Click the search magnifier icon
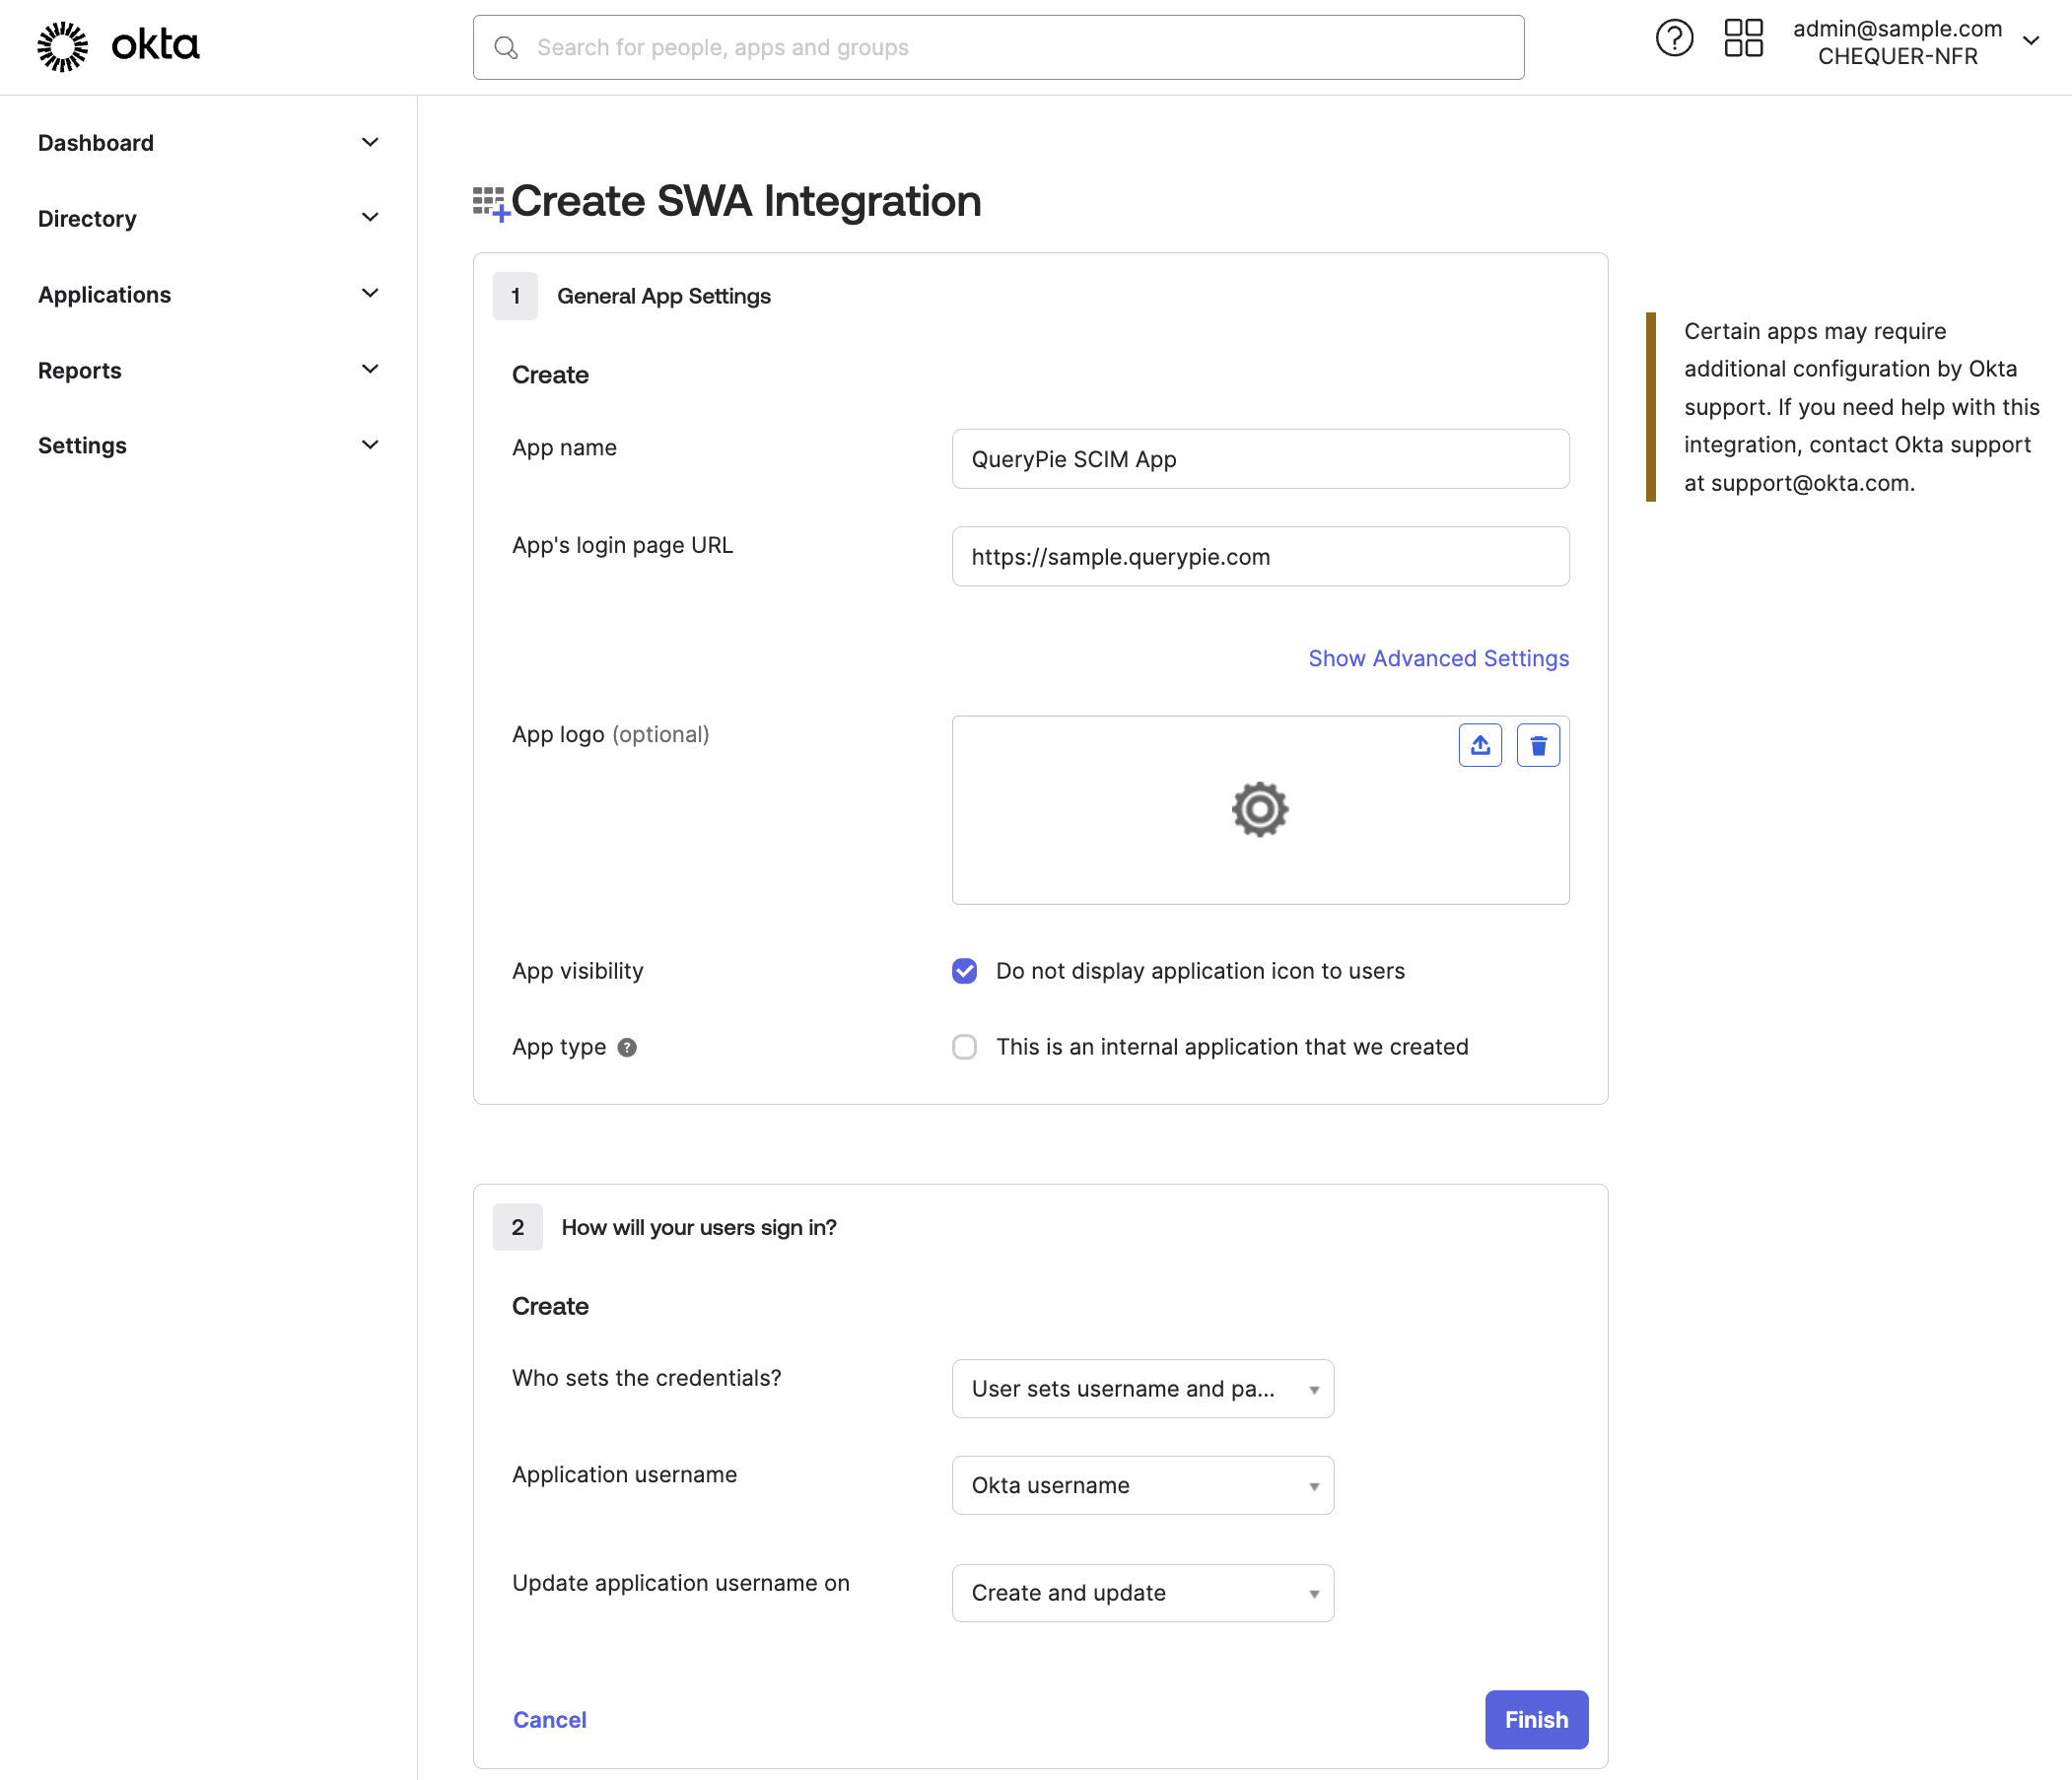This screenshot has height=1780, width=2072. click(x=507, y=48)
